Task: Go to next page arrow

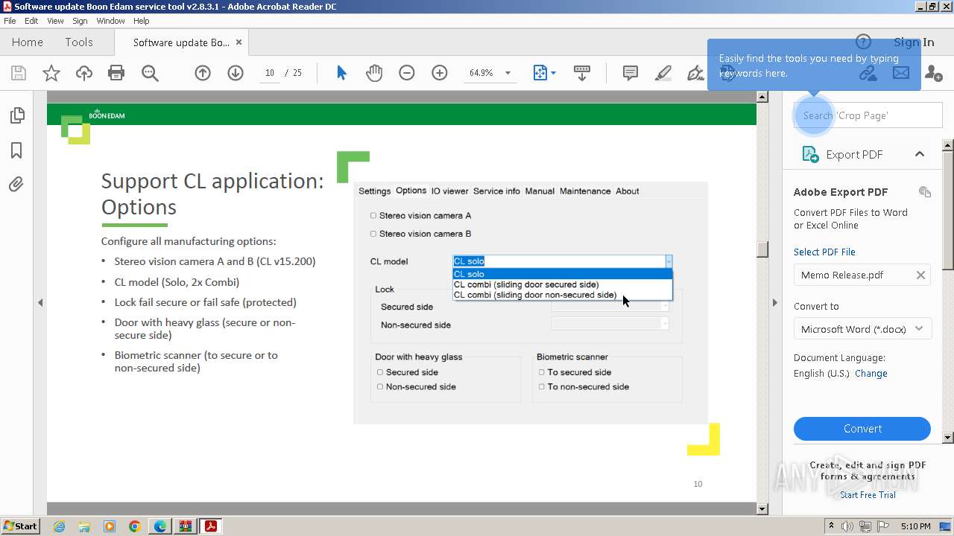Action: [236, 73]
